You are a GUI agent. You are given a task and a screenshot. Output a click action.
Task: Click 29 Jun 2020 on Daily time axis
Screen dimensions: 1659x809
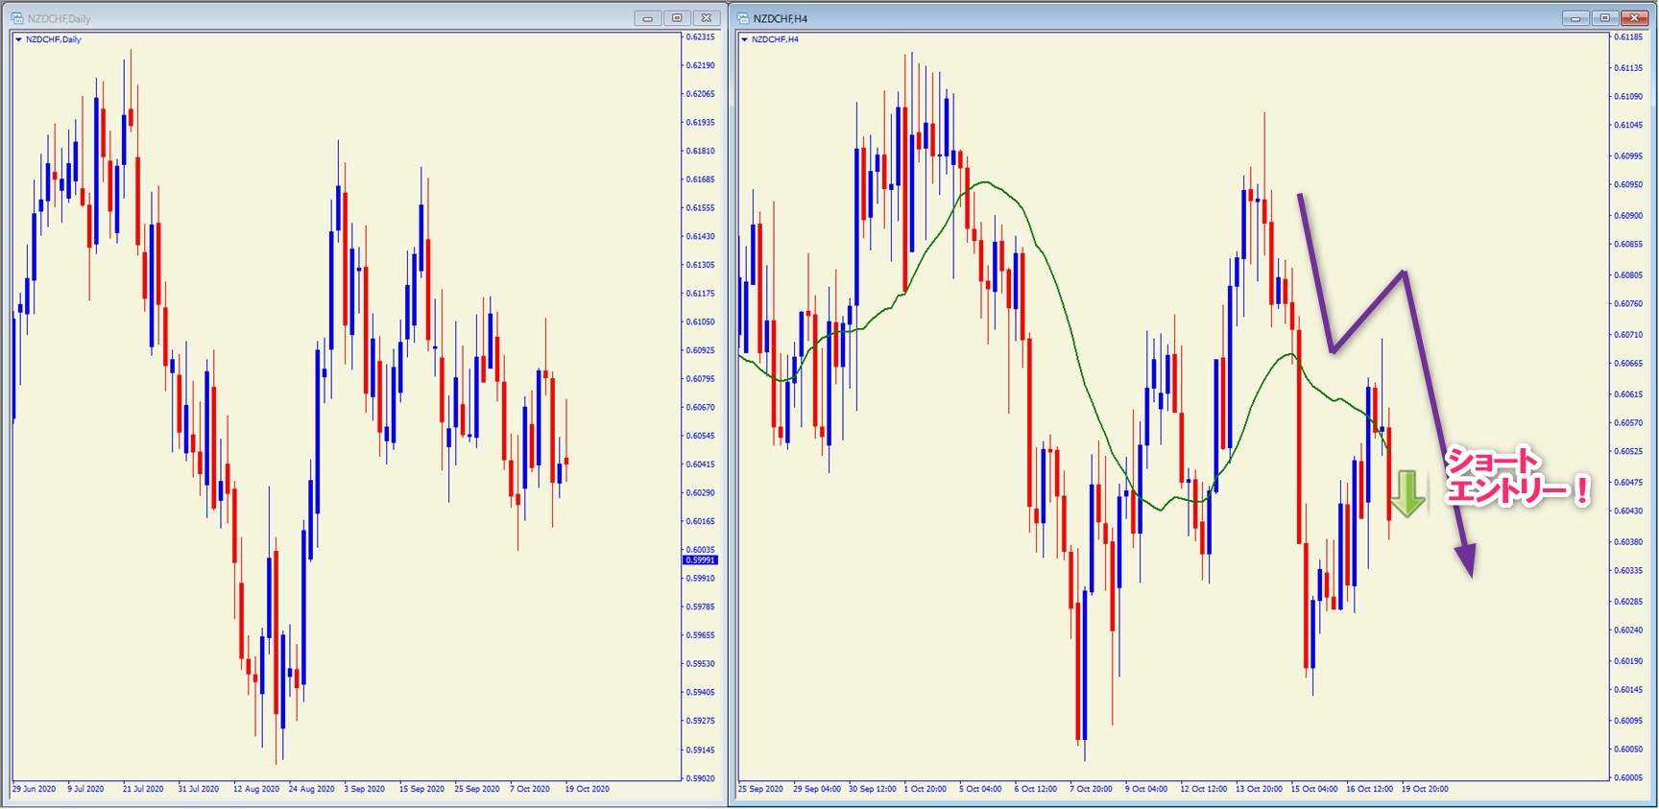[x=34, y=789]
